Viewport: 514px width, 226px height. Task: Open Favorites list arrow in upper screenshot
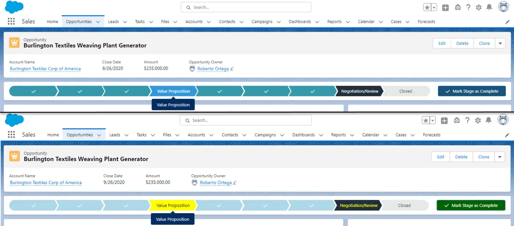pyautogui.click(x=434, y=8)
